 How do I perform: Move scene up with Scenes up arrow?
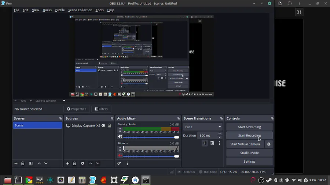[x=39, y=163]
